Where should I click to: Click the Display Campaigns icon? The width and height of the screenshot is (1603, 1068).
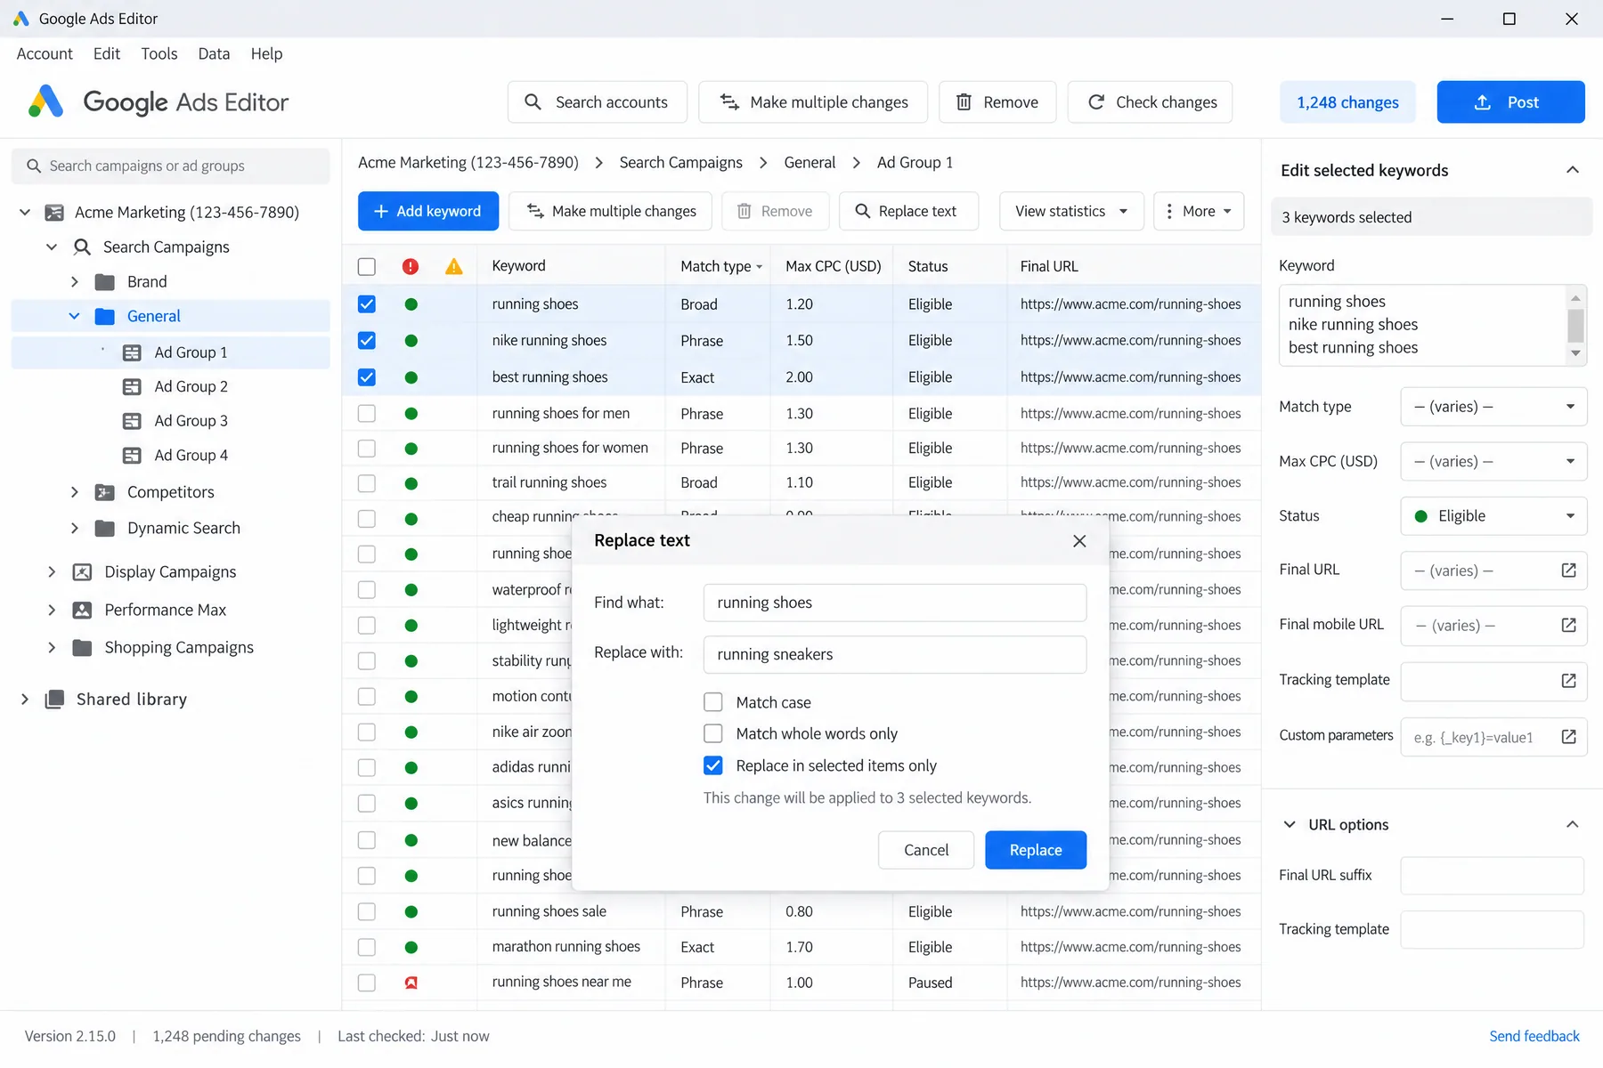[x=82, y=572]
